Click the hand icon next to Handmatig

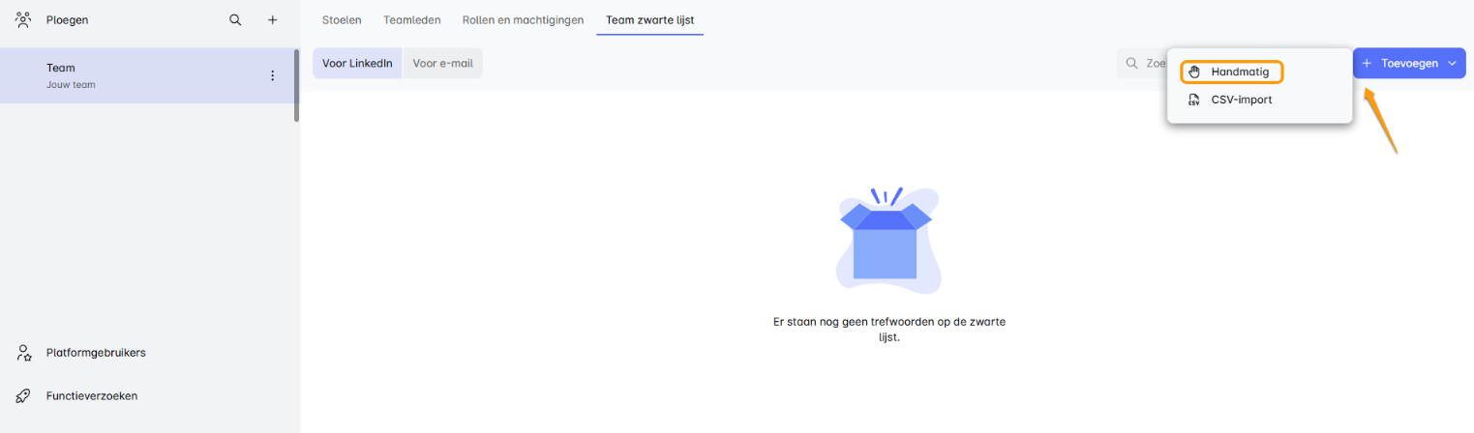[1194, 72]
